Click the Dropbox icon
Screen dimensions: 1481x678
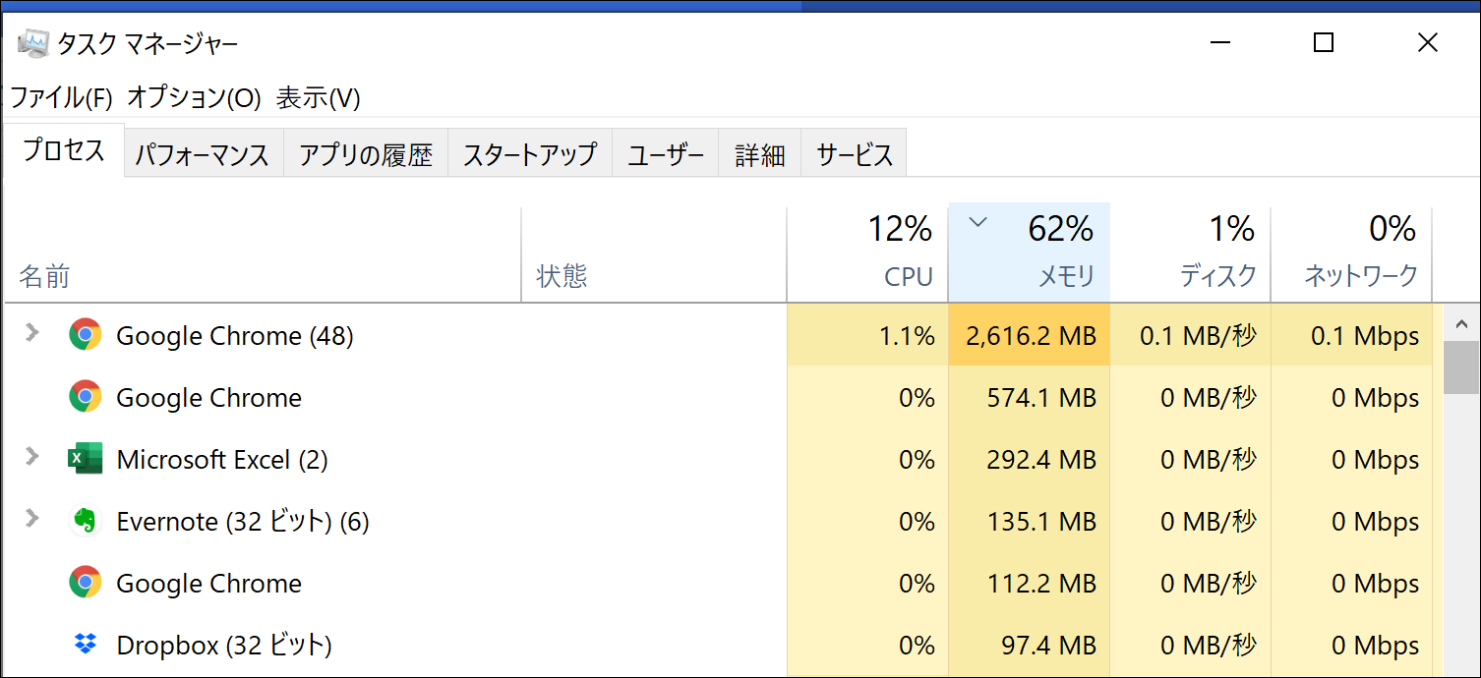(x=86, y=645)
